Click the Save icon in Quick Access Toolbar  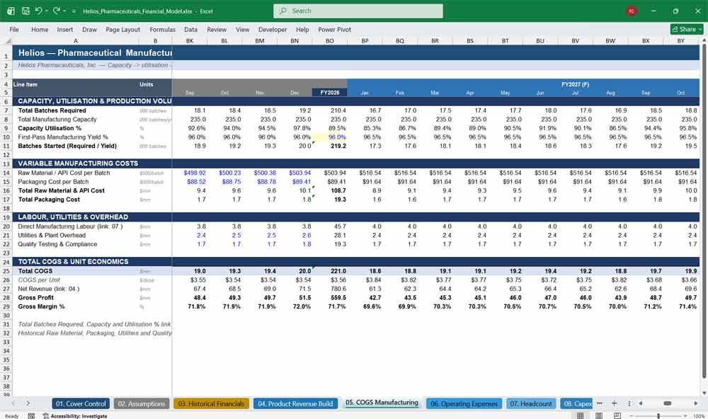coord(25,11)
